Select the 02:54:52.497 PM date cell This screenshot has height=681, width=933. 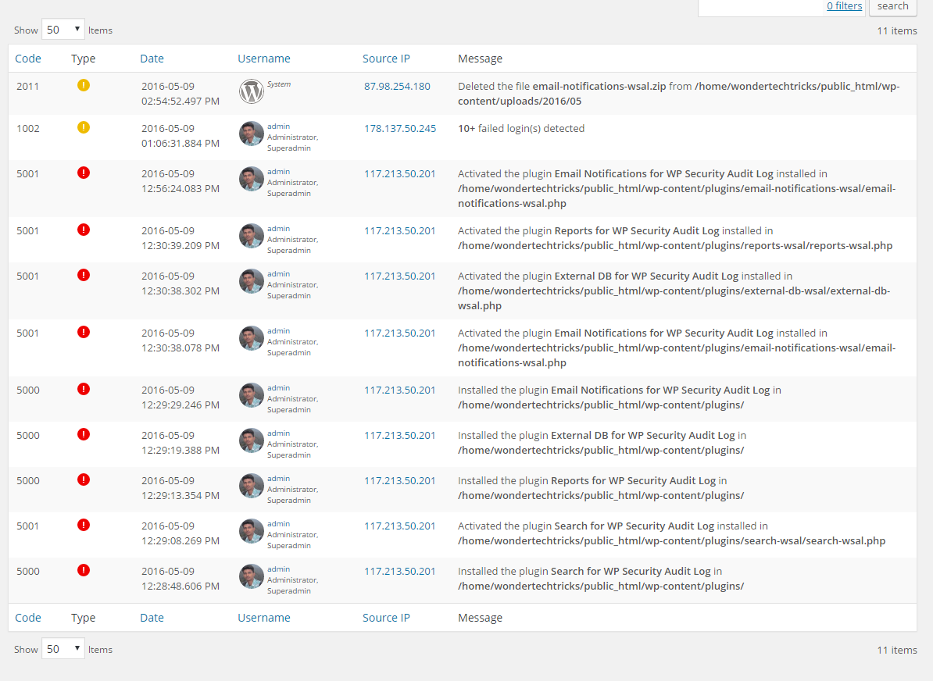click(181, 94)
